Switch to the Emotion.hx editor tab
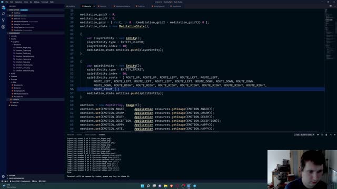Image resolution: width=337 pixels, height=189 pixels. (x=177, y=6)
